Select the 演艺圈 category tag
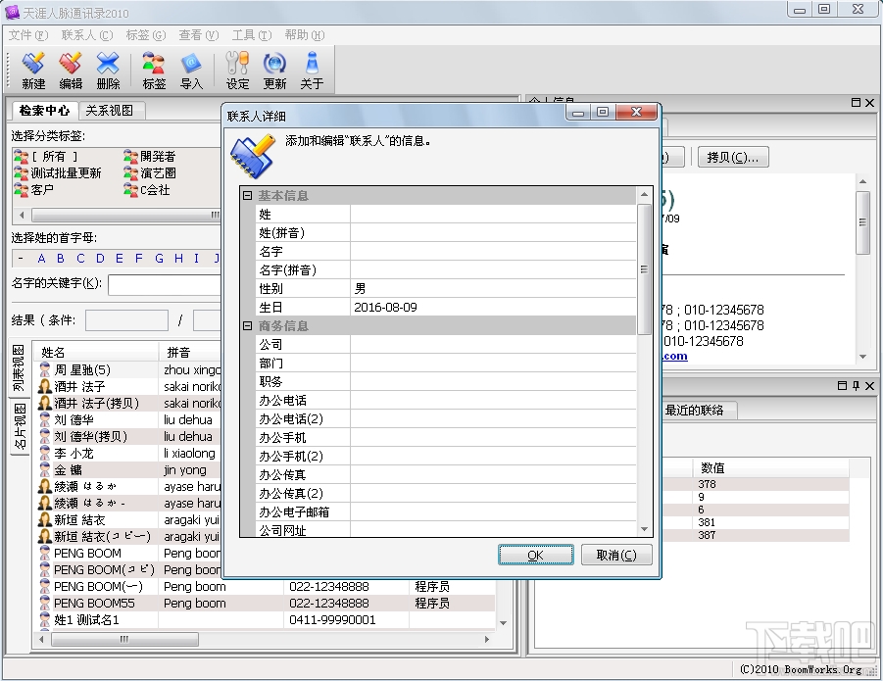This screenshot has width=883, height=681. click(x=150, y=172)
